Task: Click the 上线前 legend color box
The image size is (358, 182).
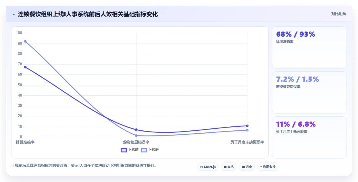Action: (124, 150)
